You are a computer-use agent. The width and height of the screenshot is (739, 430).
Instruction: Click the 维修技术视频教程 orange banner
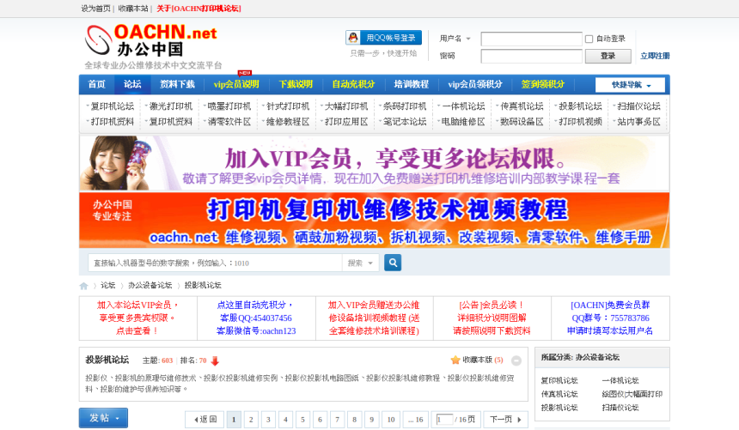[374, 220]
